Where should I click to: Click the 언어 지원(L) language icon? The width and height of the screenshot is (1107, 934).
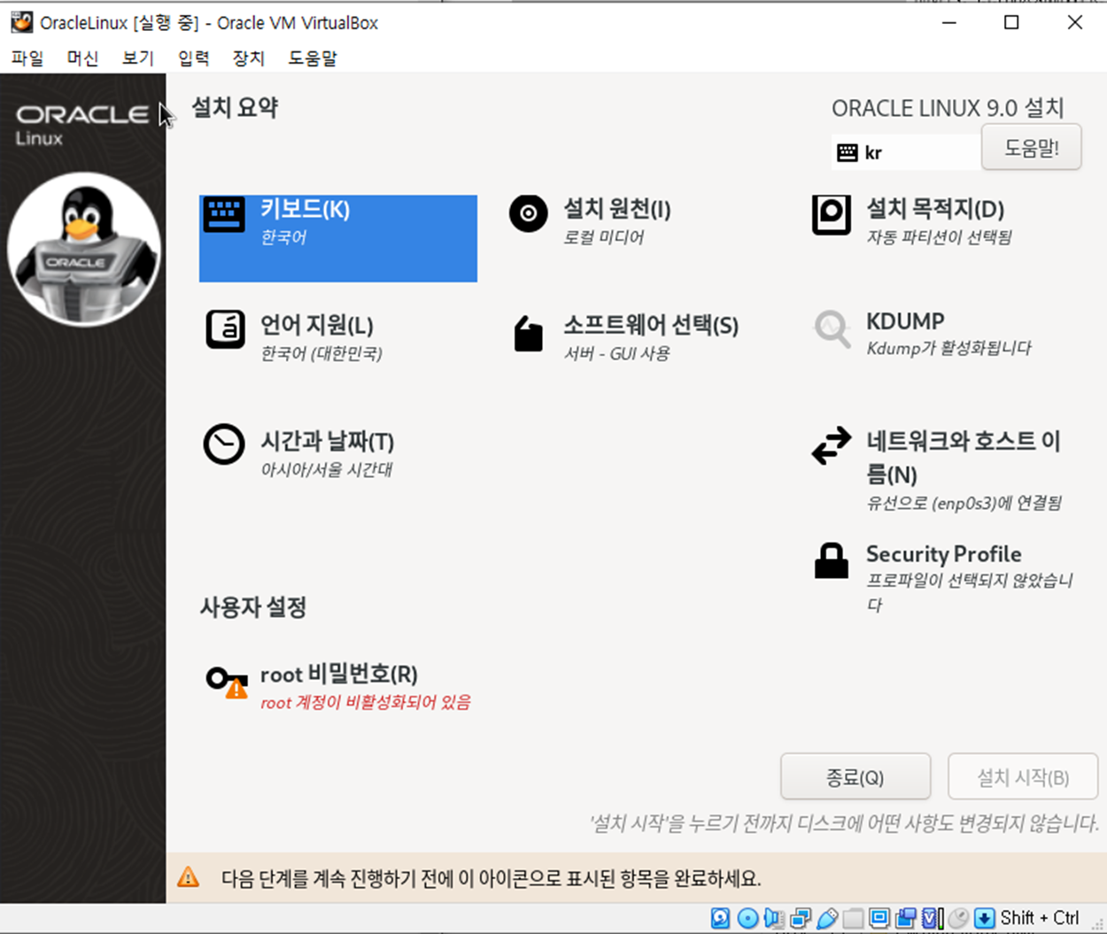click(x=225, y=329)
